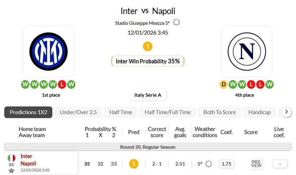Switch to the Under/Over 2.5 tab
296x175 pixels.
78,112
